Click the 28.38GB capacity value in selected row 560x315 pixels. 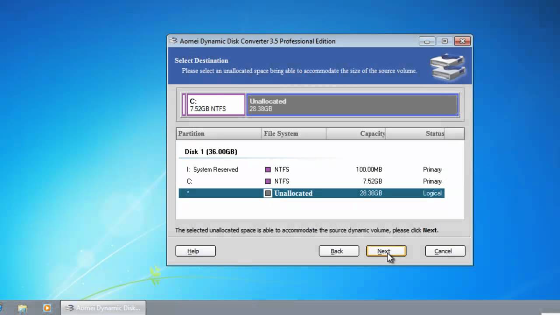[371, 193]
